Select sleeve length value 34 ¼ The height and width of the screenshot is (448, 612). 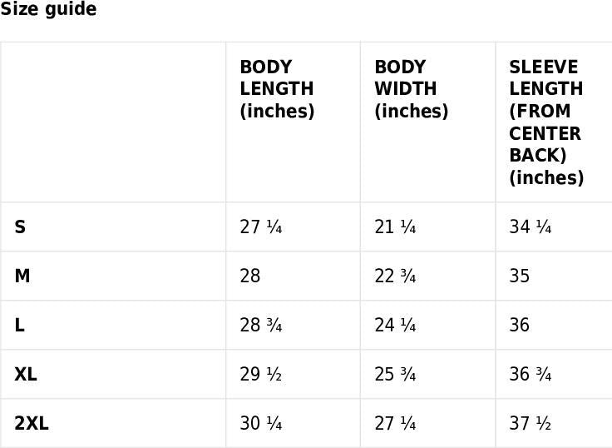[x=531, y=226]
